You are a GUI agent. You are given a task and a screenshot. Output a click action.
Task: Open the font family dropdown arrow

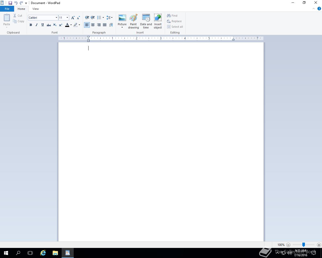56,18
